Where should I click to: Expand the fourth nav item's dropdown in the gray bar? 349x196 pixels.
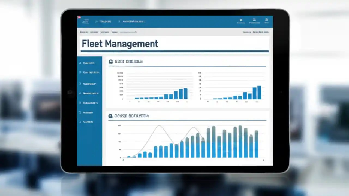(115, 32)
